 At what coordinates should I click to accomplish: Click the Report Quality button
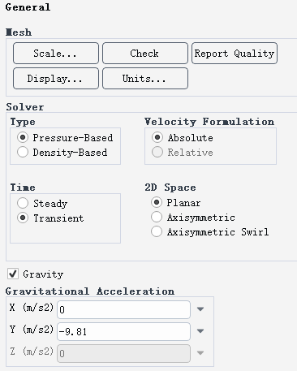(235, 53)
